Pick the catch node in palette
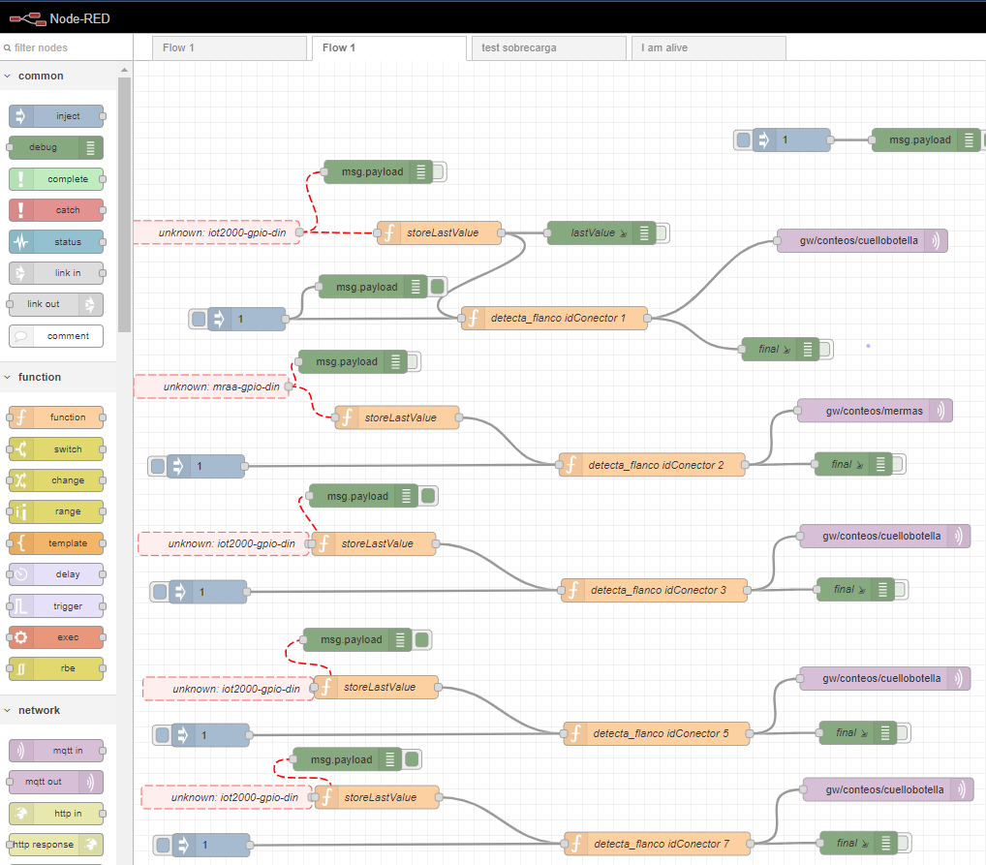986x865 pixels. point(56,210)
